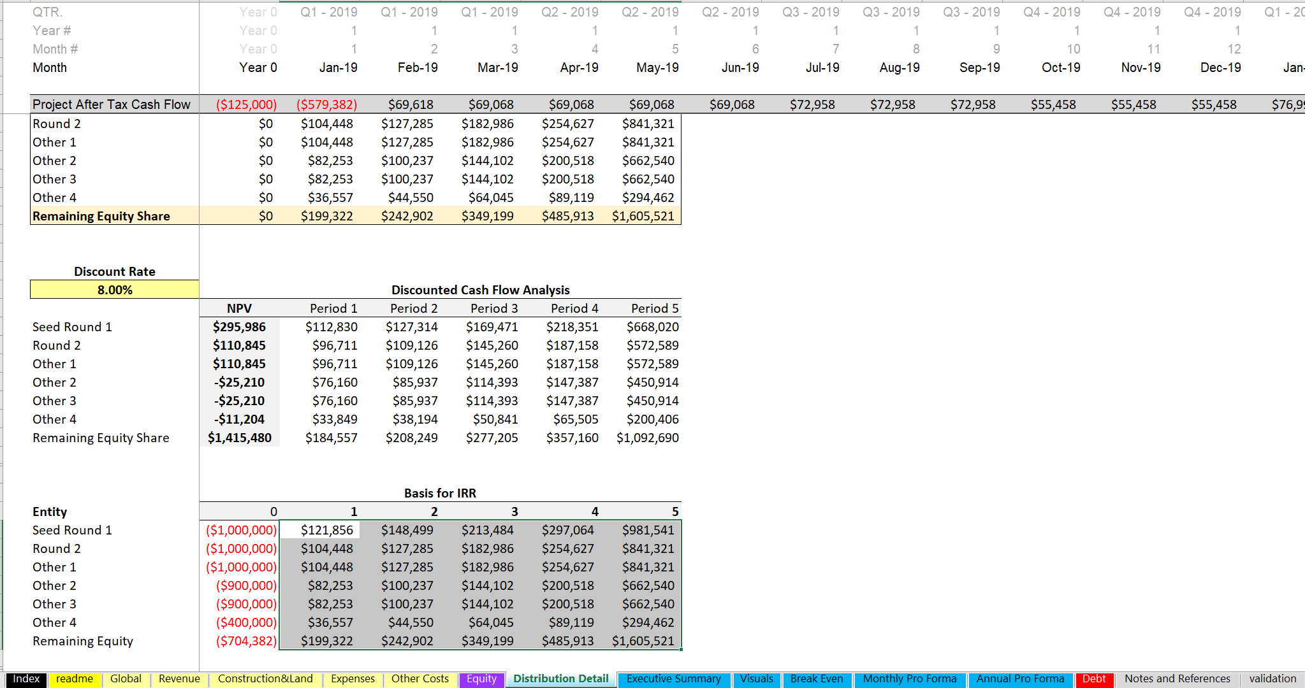
Task: Open the Global sheet tab
Action: [126, 679]
